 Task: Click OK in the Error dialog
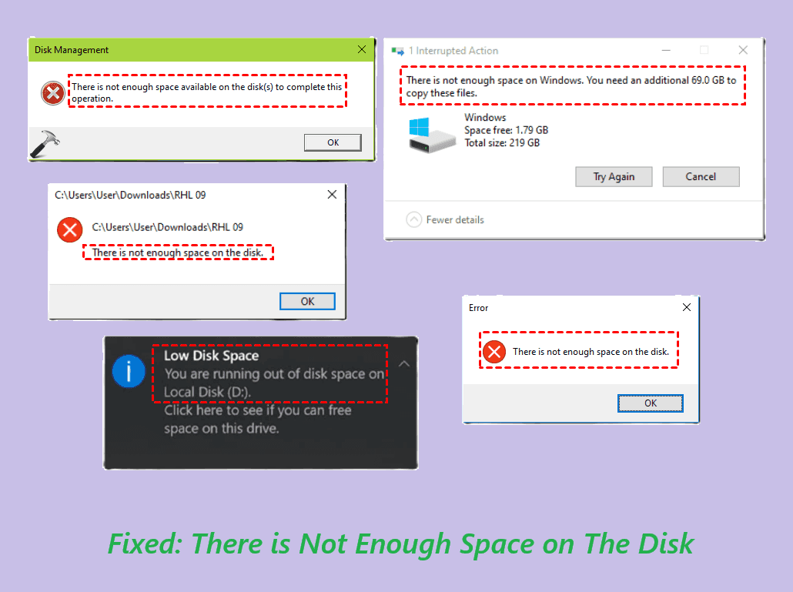coord(651,403)
